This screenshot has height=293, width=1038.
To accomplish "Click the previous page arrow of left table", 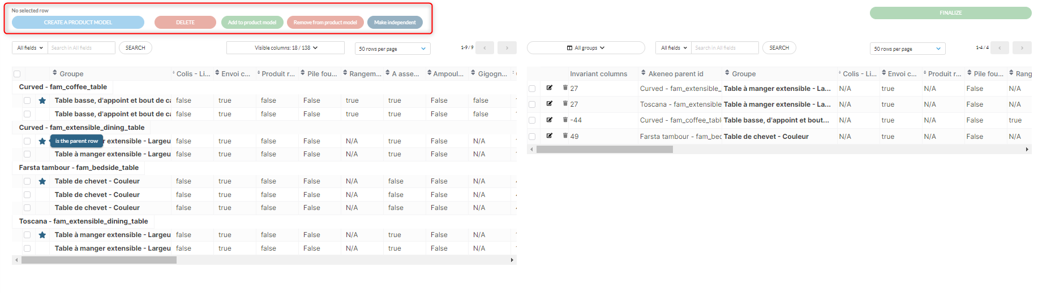I will coord(484,48).
